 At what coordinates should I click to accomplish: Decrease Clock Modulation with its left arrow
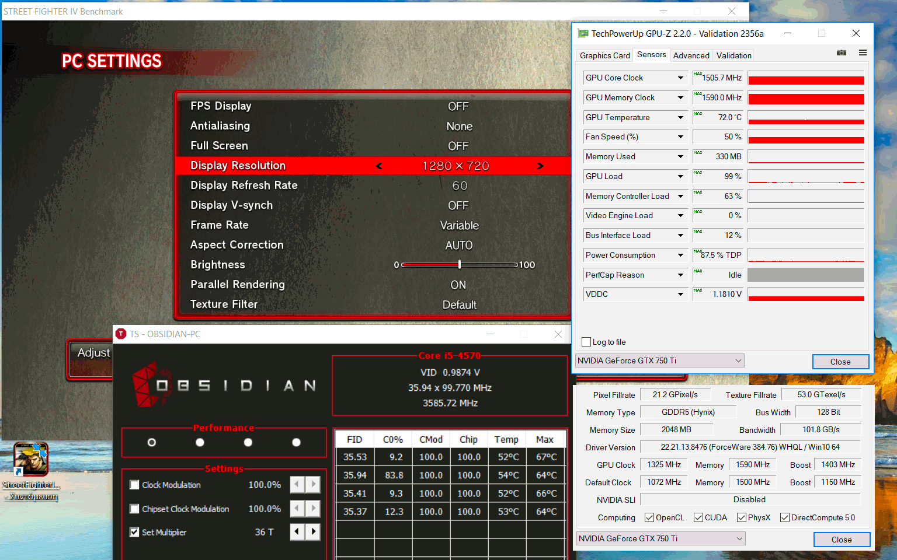pyautogui.click(x=297, y=485)
